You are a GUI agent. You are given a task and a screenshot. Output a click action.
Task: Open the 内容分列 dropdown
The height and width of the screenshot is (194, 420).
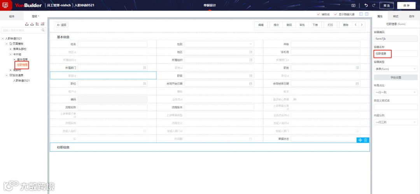(x=395, y=122)
